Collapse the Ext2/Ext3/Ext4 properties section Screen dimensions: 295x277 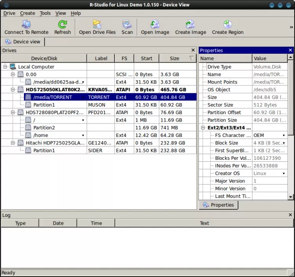pos(203,128)
